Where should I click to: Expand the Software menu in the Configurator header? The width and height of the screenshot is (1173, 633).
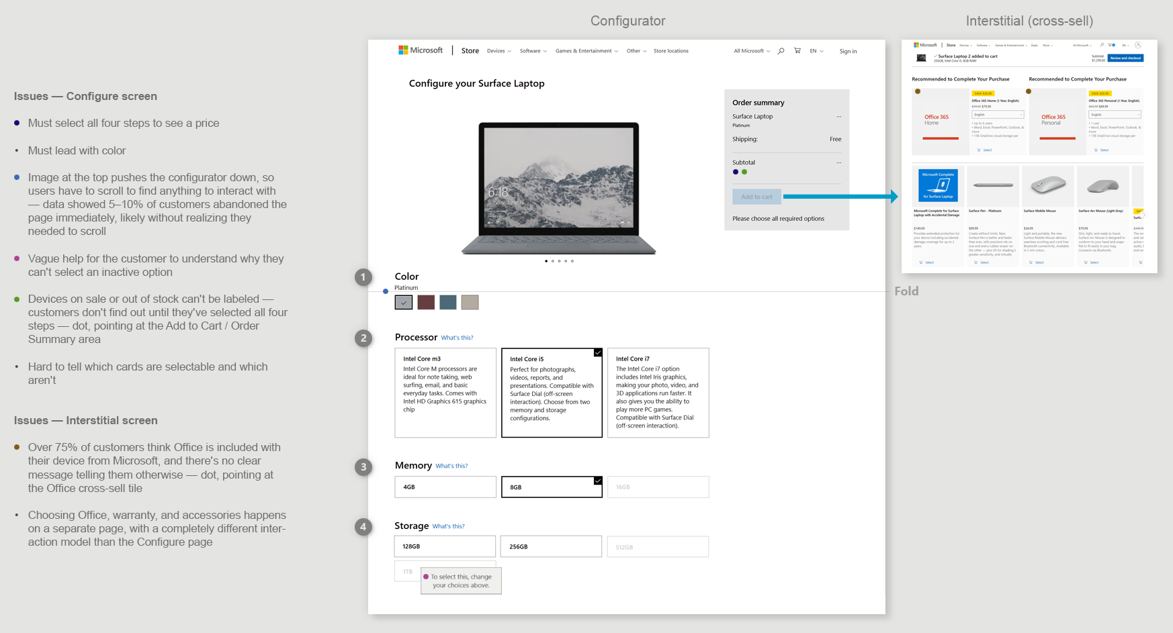(533, 51)
